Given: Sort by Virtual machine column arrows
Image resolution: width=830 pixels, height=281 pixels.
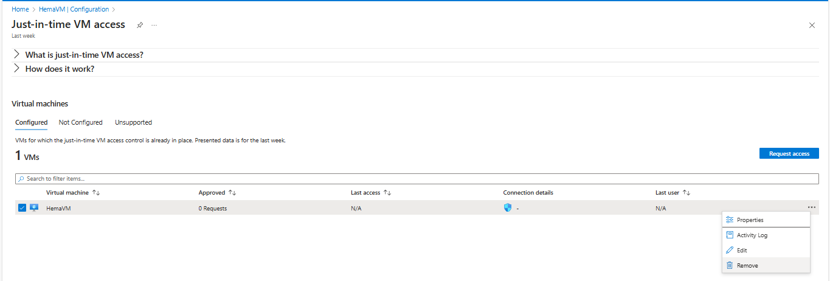Looking at the screenshot, I should (x=96, y=193).
